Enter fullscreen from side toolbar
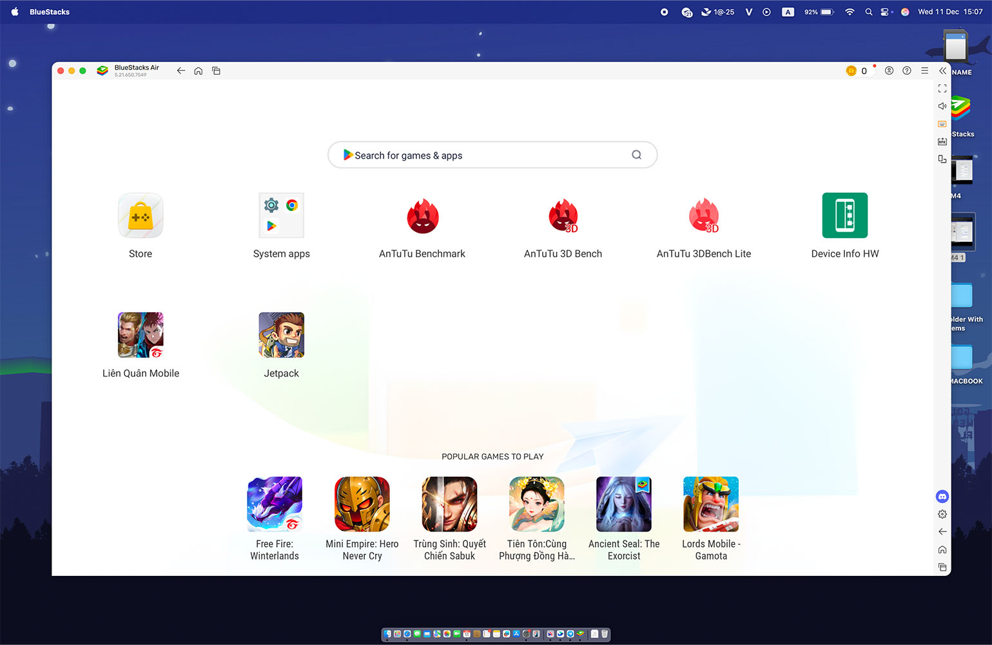Image resolution: width=992 pixels, height=645 pixels. (x=942, y=88)
